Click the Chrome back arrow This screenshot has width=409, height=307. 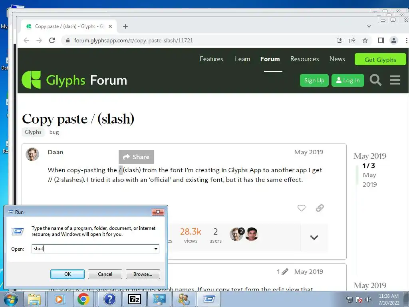pos(26,40)
